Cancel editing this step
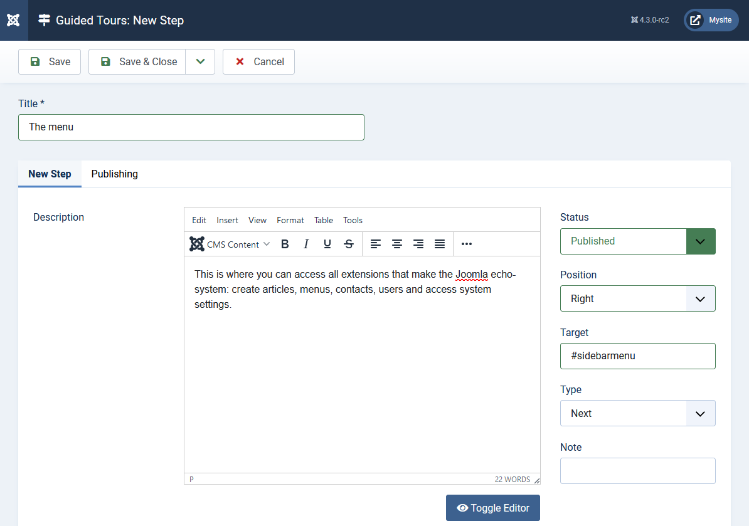 [x=258, y=61]
